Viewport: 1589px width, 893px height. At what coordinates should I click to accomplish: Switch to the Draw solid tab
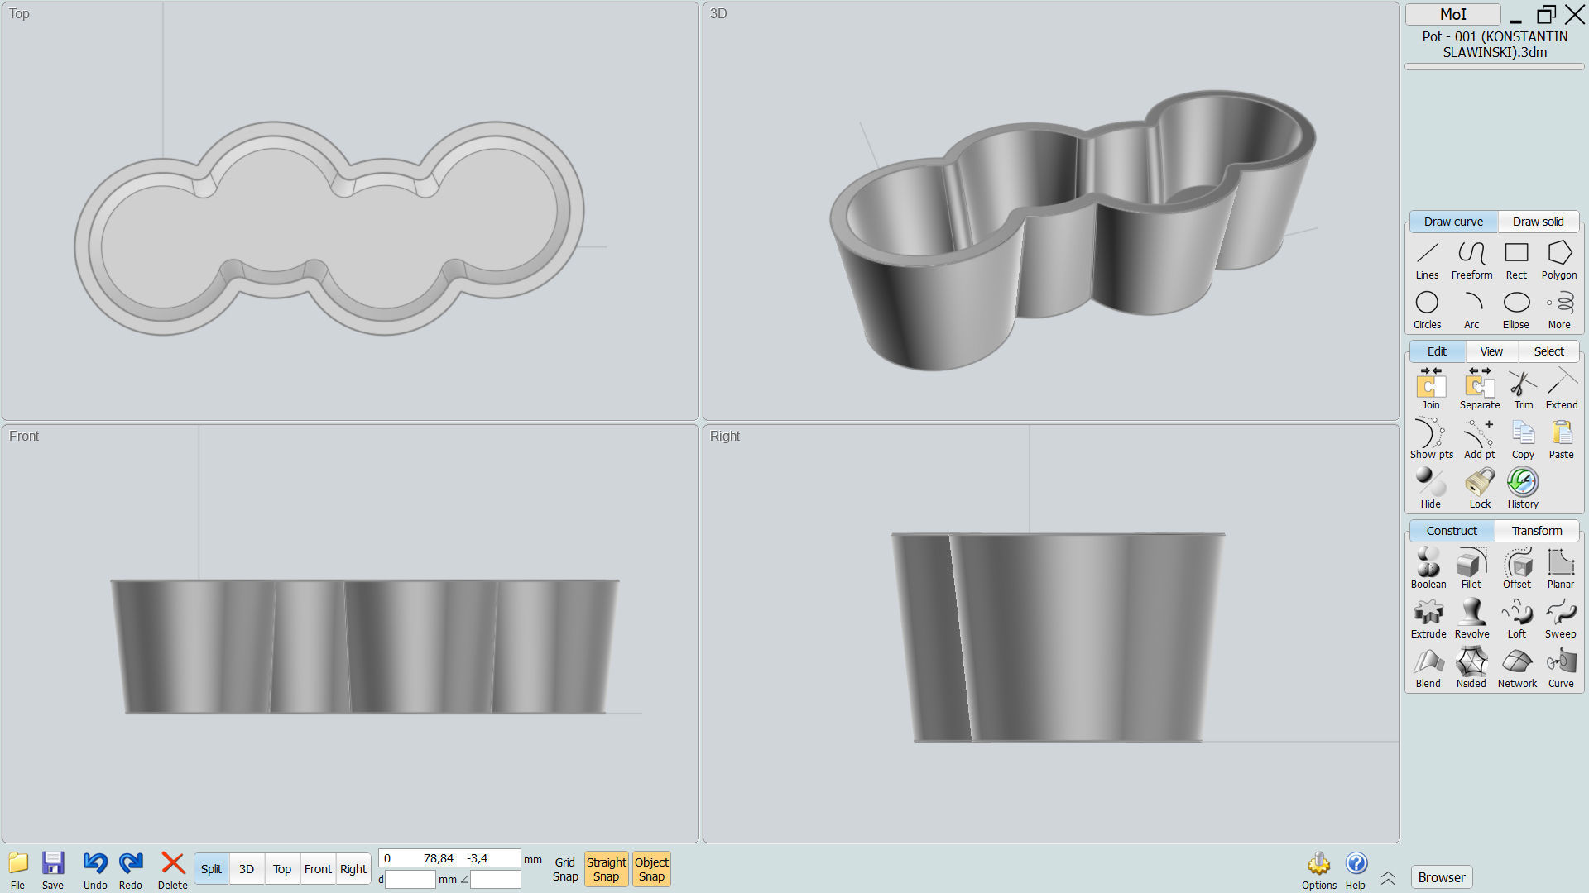[1538, 222]
